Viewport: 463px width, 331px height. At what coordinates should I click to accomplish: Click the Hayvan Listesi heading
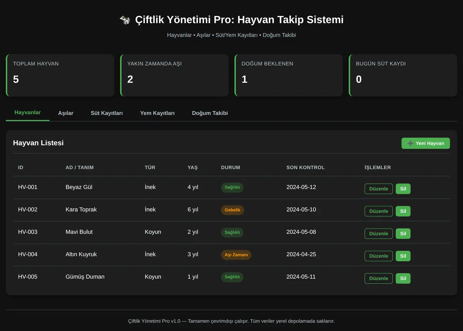tap(38, 143)
